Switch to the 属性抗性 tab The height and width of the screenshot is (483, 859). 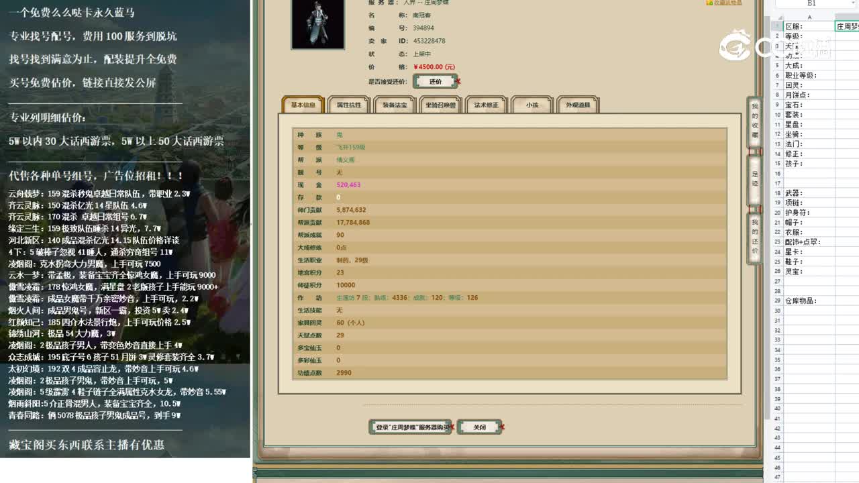(x=349, y=105)
